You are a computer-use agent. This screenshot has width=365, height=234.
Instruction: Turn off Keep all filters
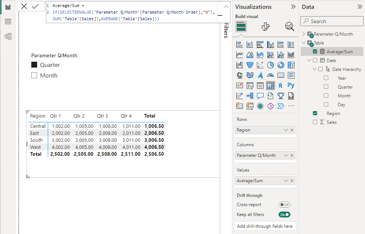285,215
